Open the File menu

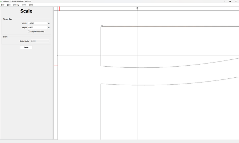[x=3, y=5]
